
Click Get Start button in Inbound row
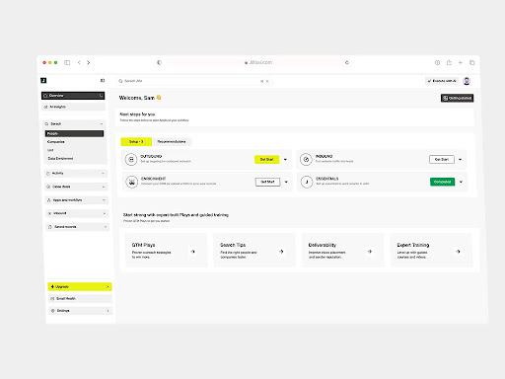point(442,160)
